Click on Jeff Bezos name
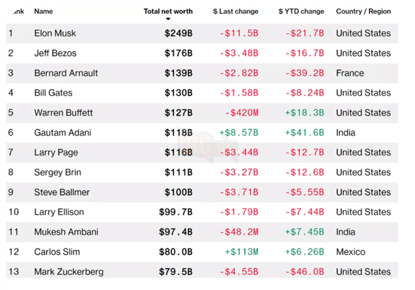 point(56,53)
